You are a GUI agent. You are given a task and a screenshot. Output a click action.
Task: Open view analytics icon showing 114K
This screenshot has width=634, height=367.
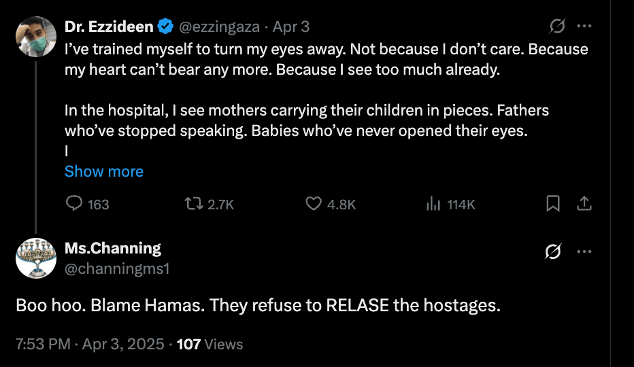[x=431, y=204]
